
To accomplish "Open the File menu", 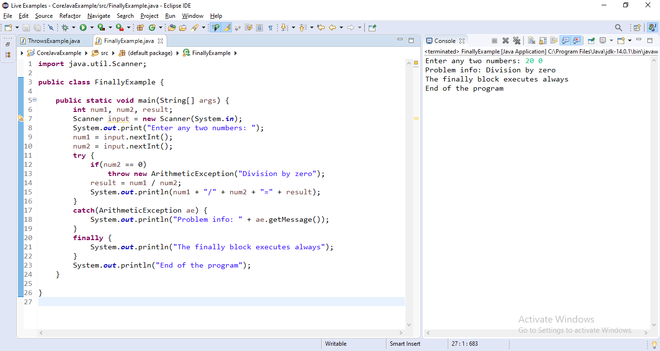I will pos(8,16).
